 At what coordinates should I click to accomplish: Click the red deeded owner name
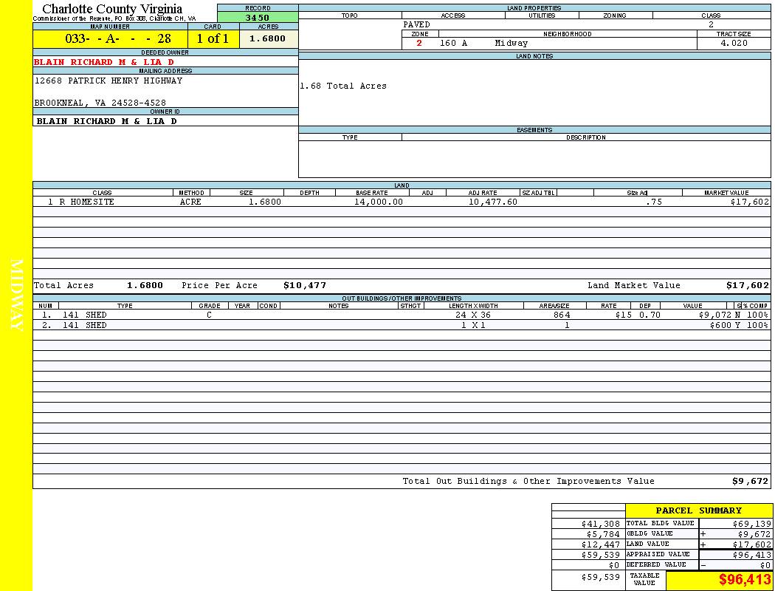104,62
